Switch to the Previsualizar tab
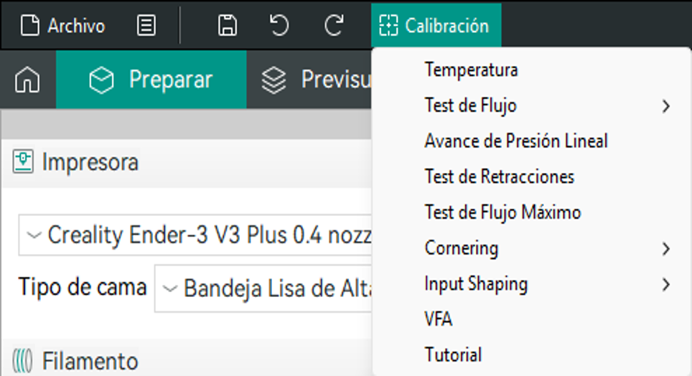Viewport: 692px width, 376px height. point(316,80)
